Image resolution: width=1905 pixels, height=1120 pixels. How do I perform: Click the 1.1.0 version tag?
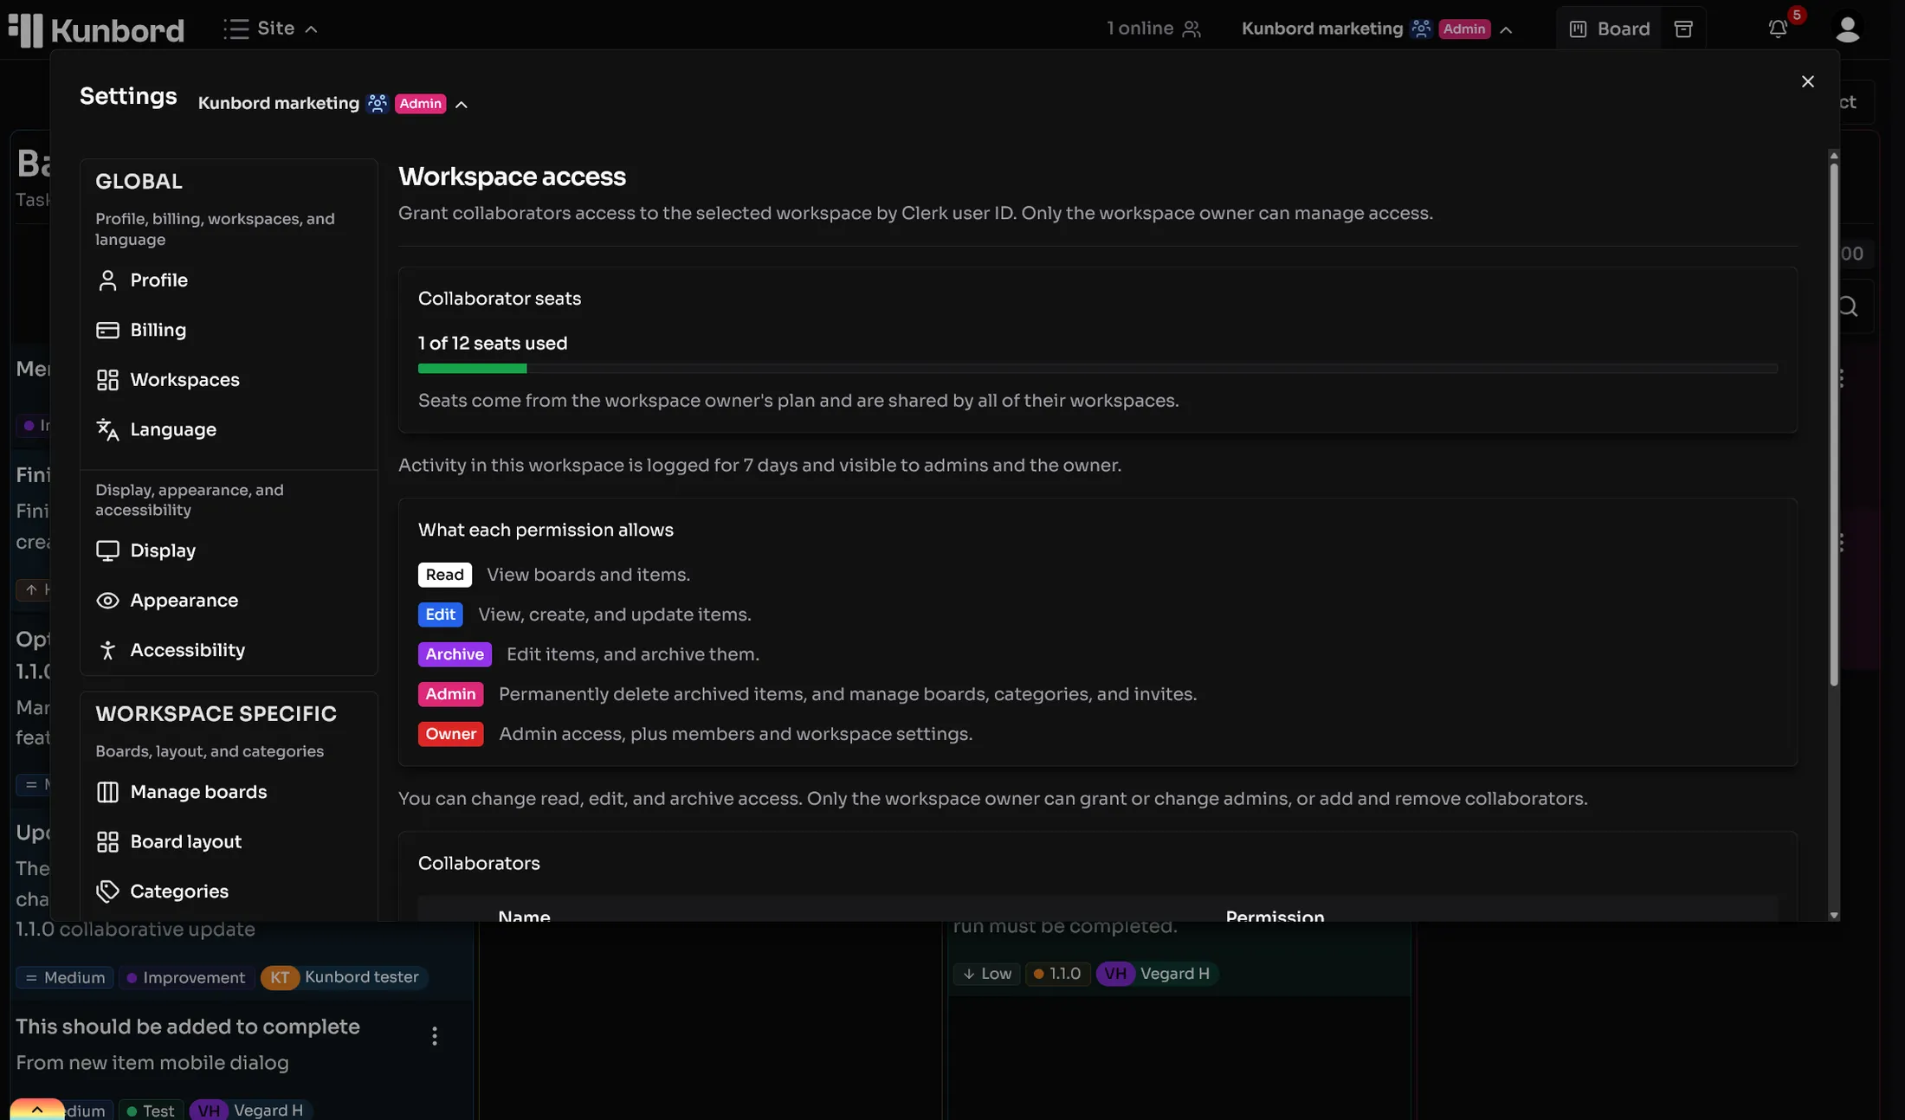point(1056,974)
